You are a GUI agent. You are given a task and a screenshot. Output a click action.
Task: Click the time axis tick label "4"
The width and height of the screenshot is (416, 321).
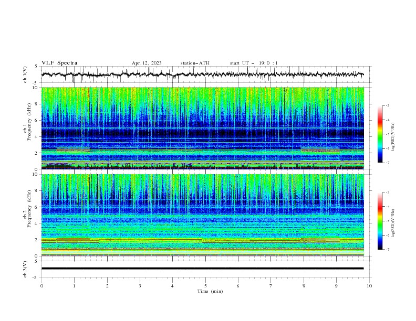click(x=172, y=286)
